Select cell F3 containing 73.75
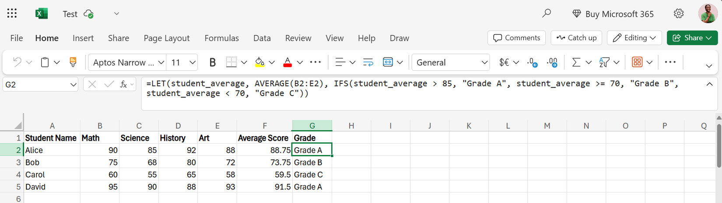This screenshot has width=722, height=203. [x=264, y=162]
